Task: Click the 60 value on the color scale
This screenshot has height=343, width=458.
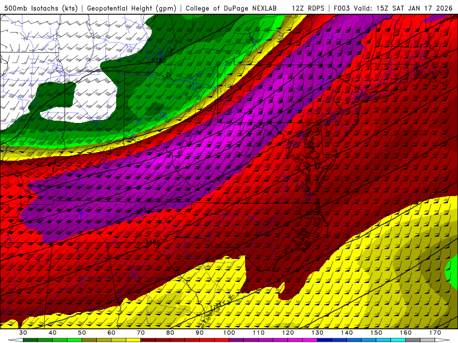Action: (111, 333)
